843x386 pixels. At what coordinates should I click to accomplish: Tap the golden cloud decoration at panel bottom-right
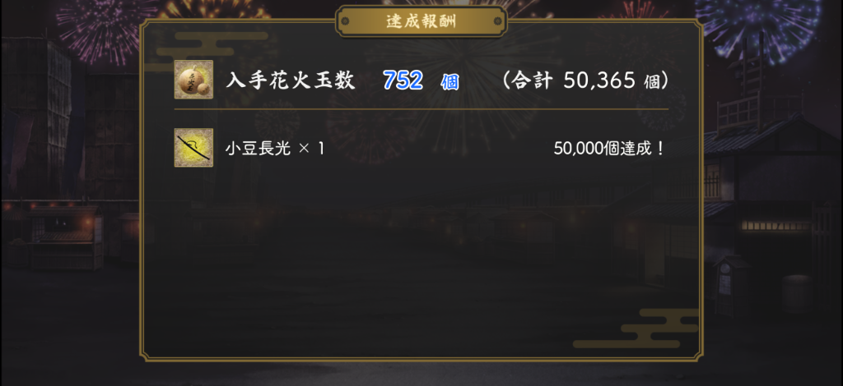pos(636,329)
